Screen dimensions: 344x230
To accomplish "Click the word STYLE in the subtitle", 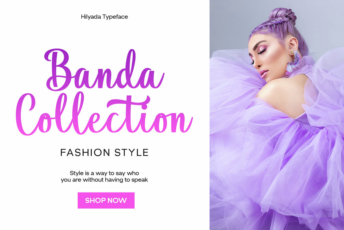I will (132, 152).
